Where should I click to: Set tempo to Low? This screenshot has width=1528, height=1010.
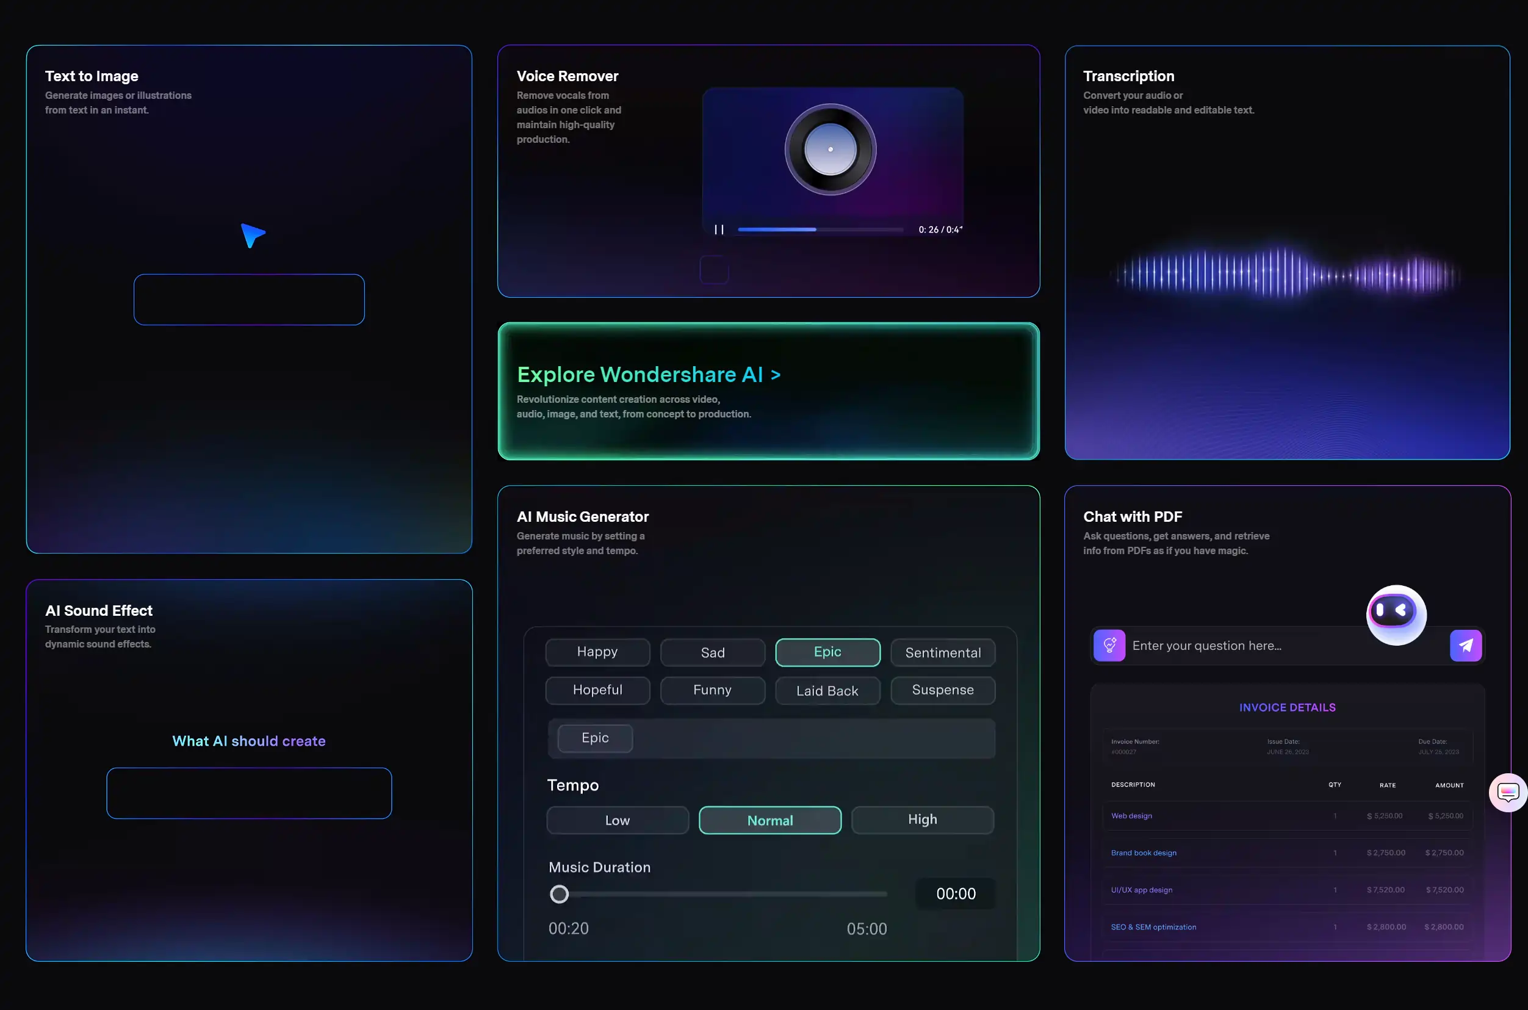(617, 820)
